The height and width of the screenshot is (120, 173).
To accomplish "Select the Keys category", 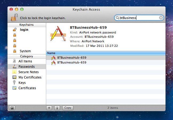I will (x=27, y=82).
